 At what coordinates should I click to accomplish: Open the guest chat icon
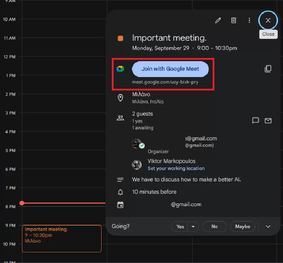[255, 121]
